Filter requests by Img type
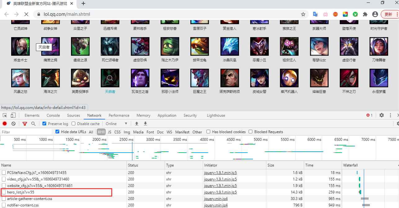Viewport: 399px width, 208px height. tap(127, 132)
